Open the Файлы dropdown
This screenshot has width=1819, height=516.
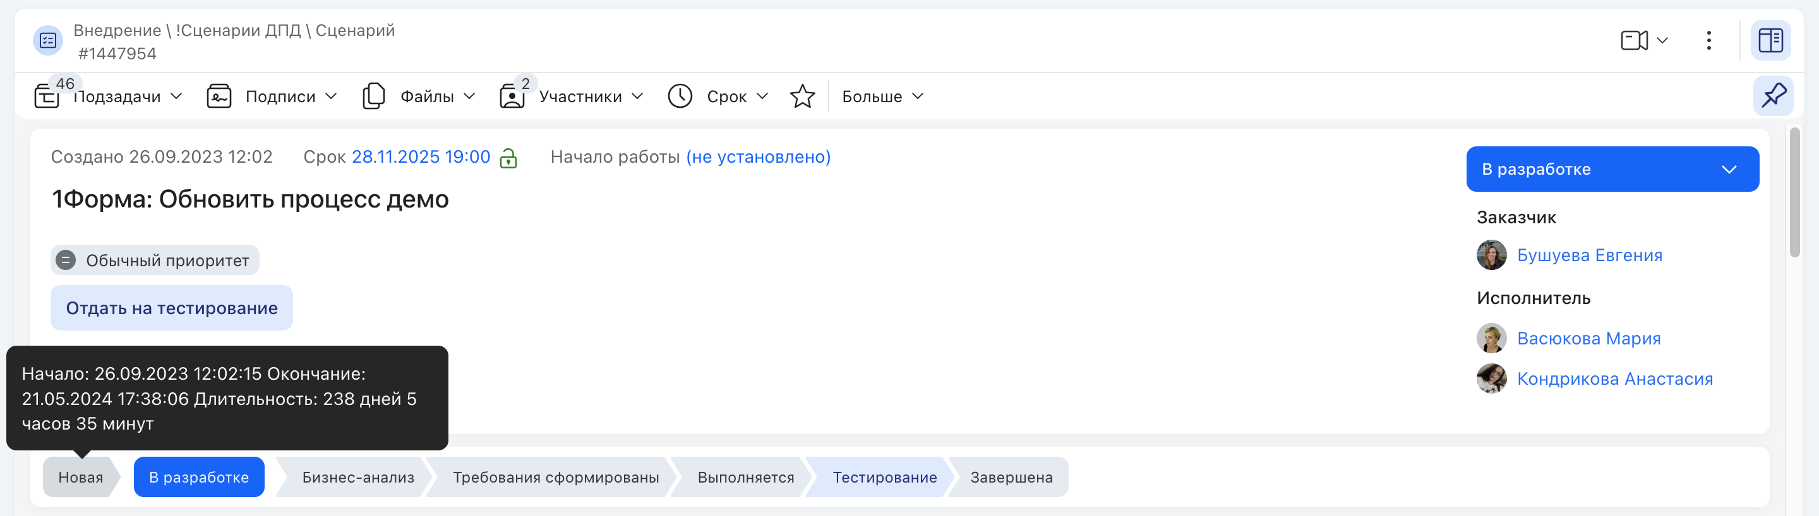click(469, 96)
